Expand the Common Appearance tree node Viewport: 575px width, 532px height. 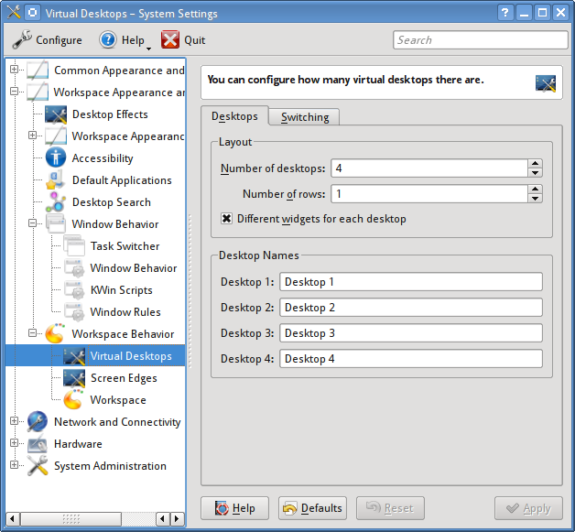[14, 70]
